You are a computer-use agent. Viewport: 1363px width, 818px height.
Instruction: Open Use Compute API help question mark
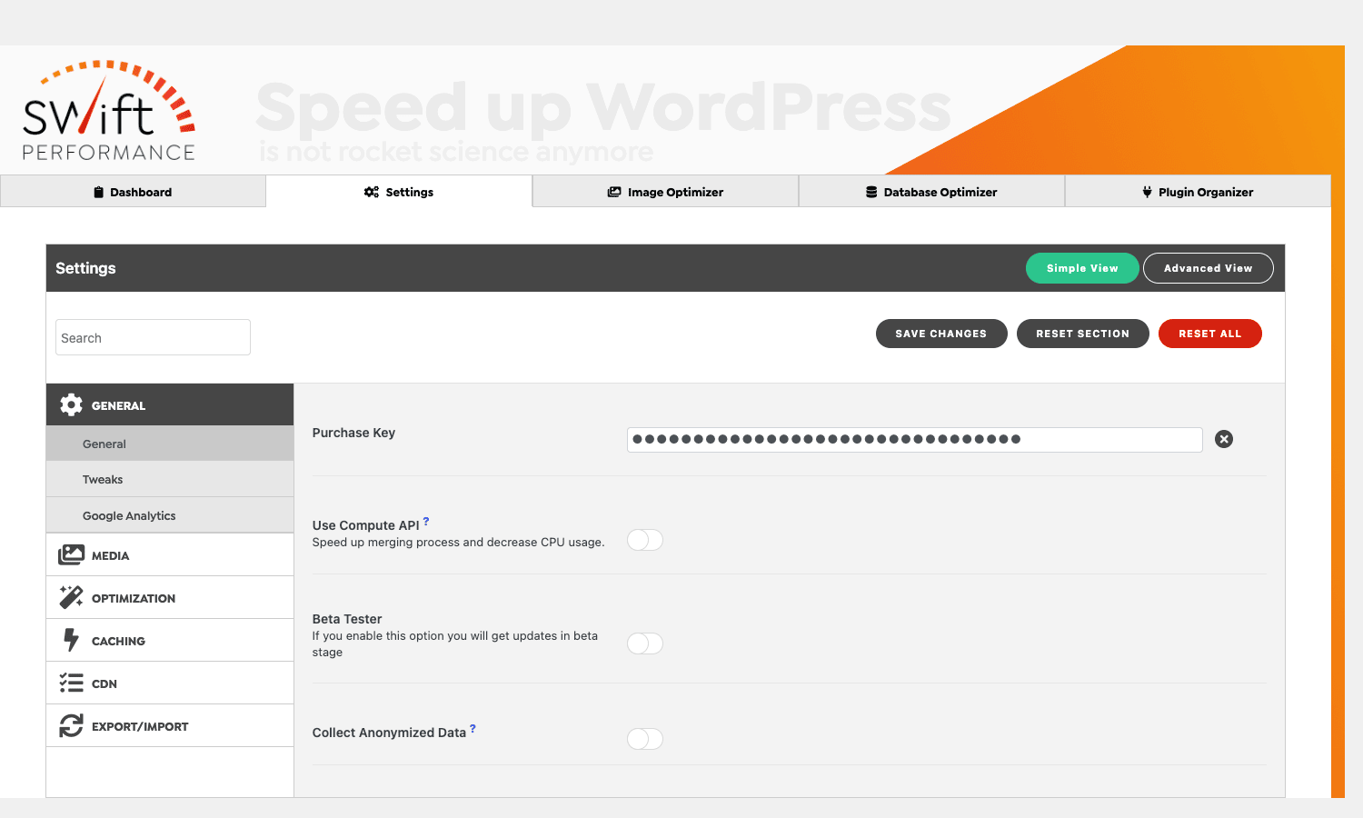click(426, 521)
